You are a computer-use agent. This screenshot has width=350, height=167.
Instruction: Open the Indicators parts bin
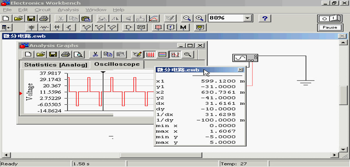tap(158, 27)
